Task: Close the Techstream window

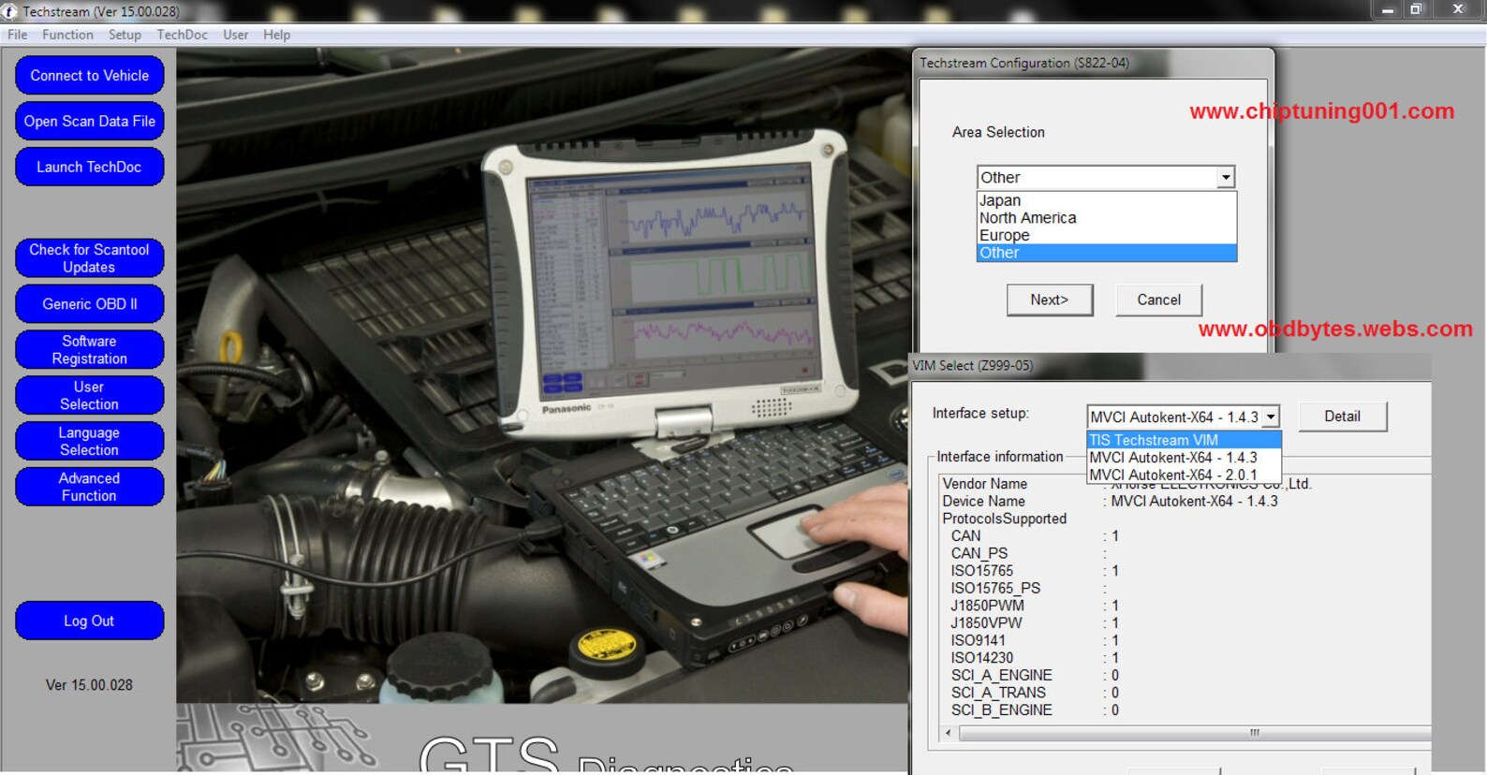Action: pos(1458,9)
